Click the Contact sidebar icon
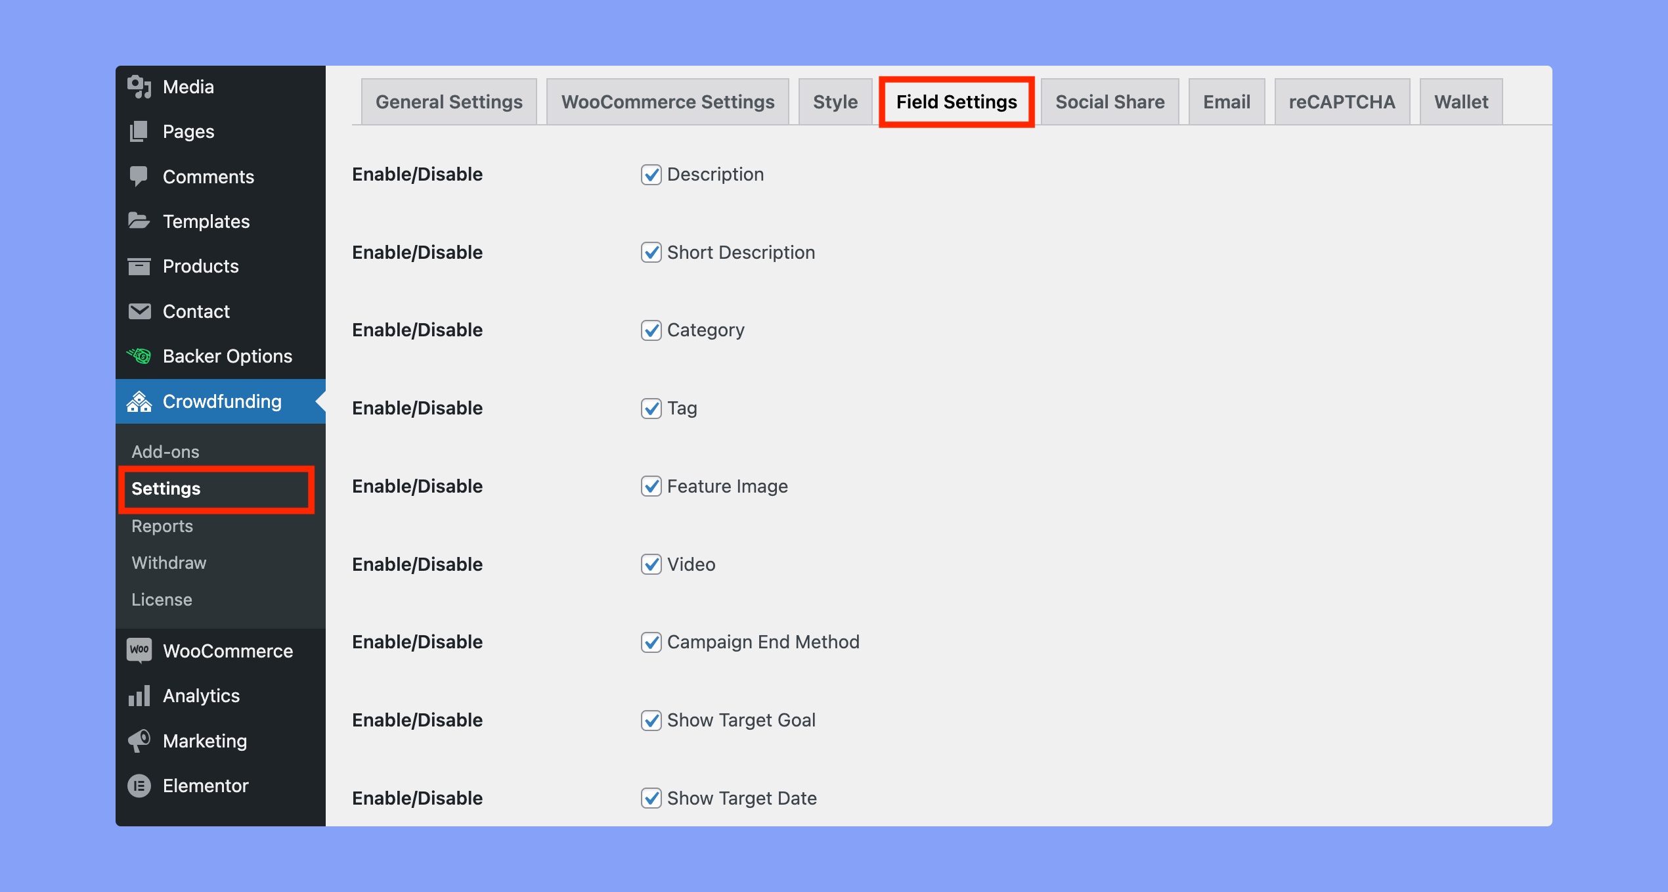The height and width of the screenshot is (892, 1668). [x=140, y=311]
